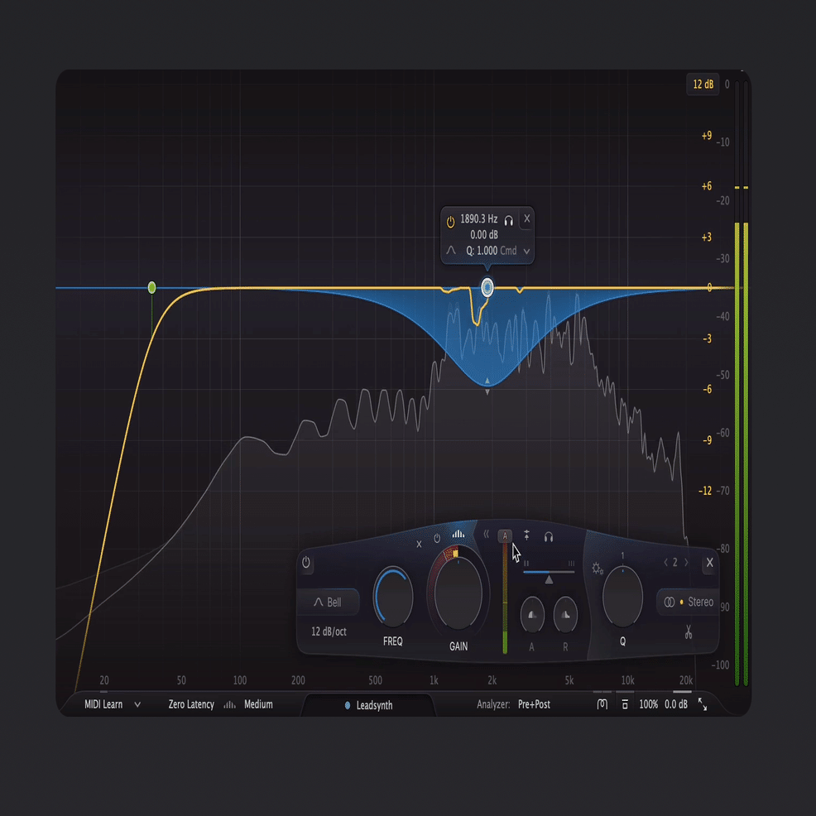The image size is (816, 816).
Task: Change the band shape icon in the tooltip
Action: pyautogui.click(x=451, y=250)
